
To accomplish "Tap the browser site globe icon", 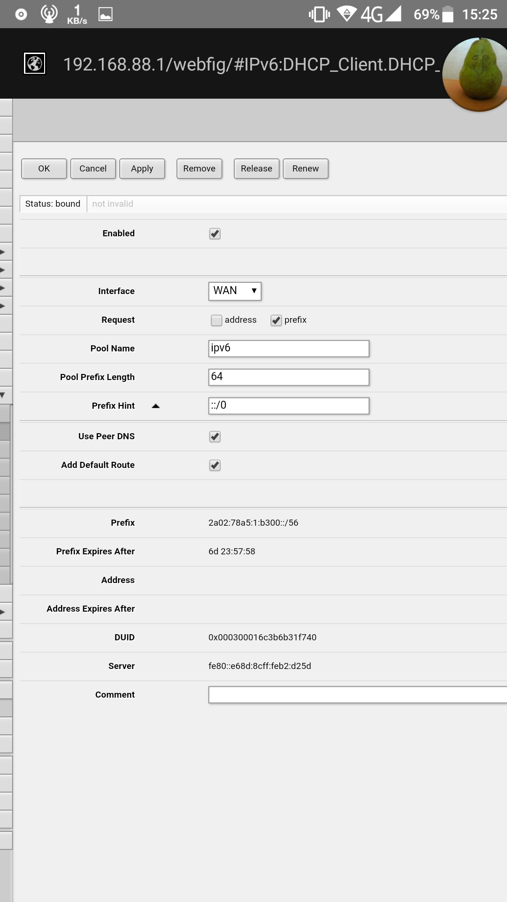I will pos(35,63).
